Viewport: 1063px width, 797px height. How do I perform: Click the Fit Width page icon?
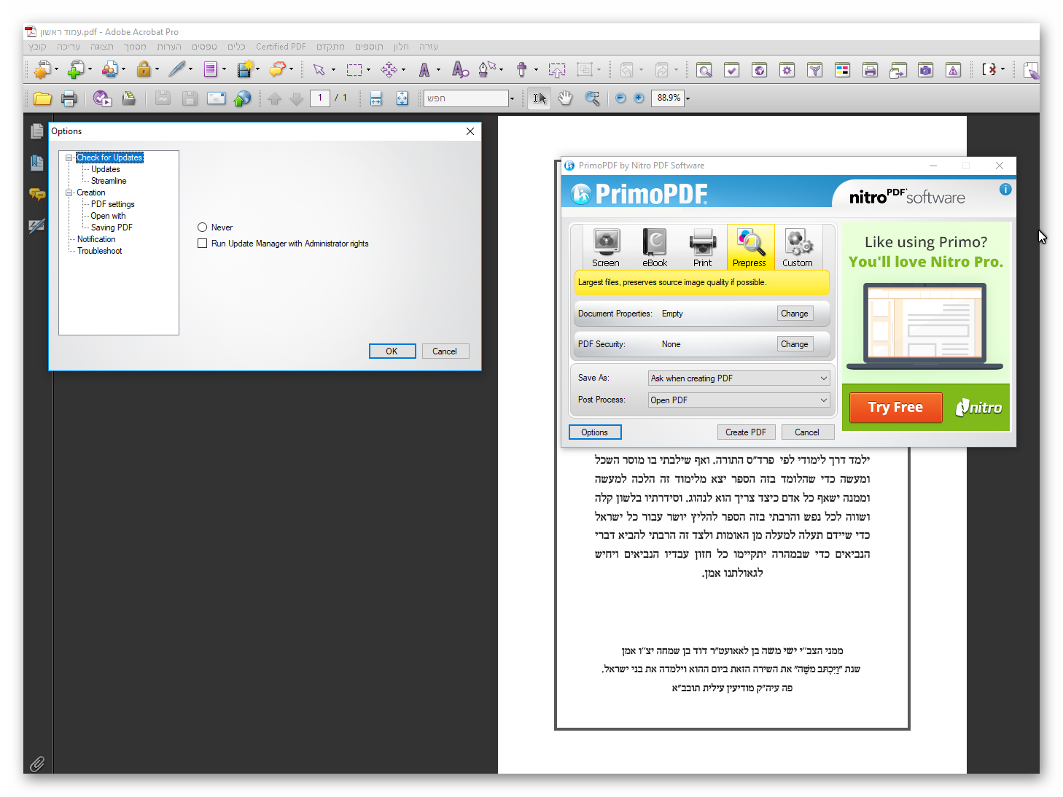tap(375, 98)
